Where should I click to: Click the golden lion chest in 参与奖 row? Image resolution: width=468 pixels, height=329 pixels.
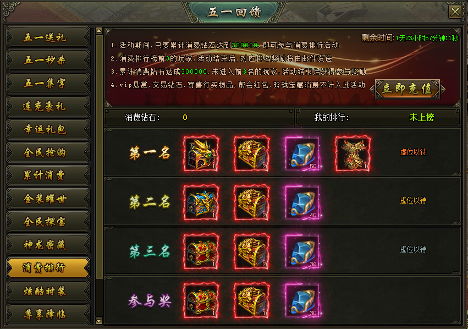252,300
